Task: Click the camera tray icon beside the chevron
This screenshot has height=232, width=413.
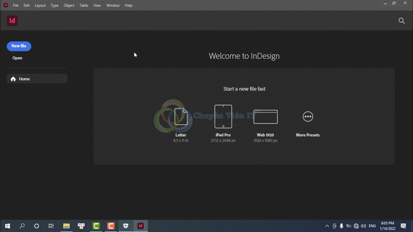Action: (334, 226)
